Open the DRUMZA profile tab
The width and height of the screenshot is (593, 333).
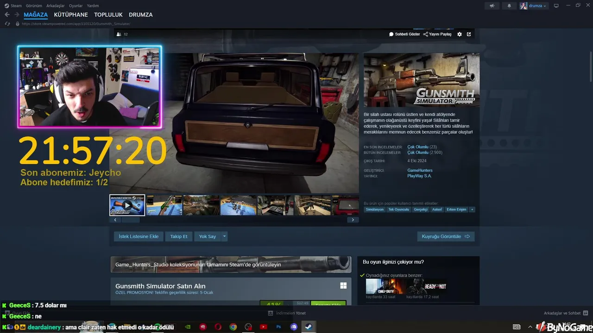[x=141, y=15]
